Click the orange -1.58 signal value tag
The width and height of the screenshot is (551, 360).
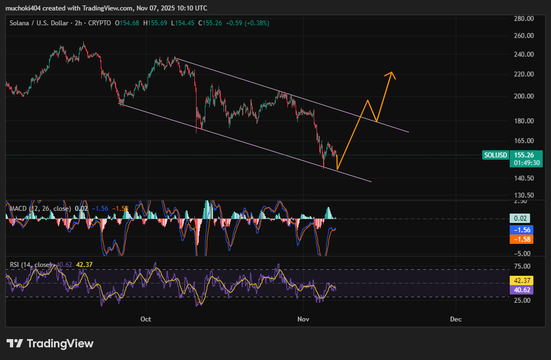tap(522, 239)
